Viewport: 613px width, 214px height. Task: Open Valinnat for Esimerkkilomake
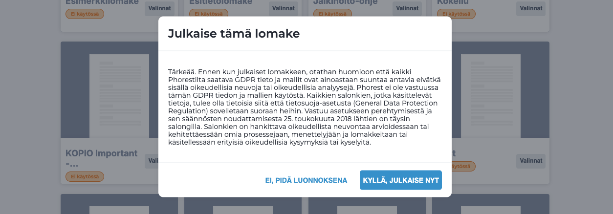[x=159, y=8]
